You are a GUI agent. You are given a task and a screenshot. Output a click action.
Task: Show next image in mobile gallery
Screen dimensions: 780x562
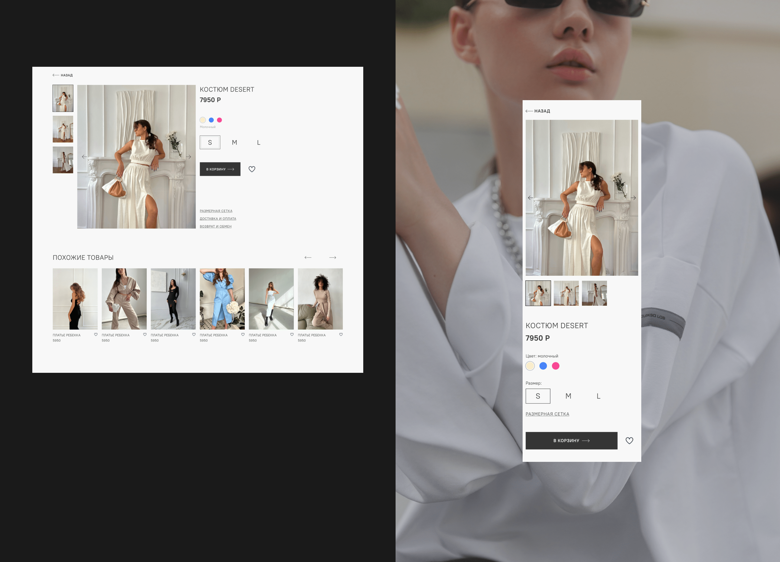pos(633,198)
